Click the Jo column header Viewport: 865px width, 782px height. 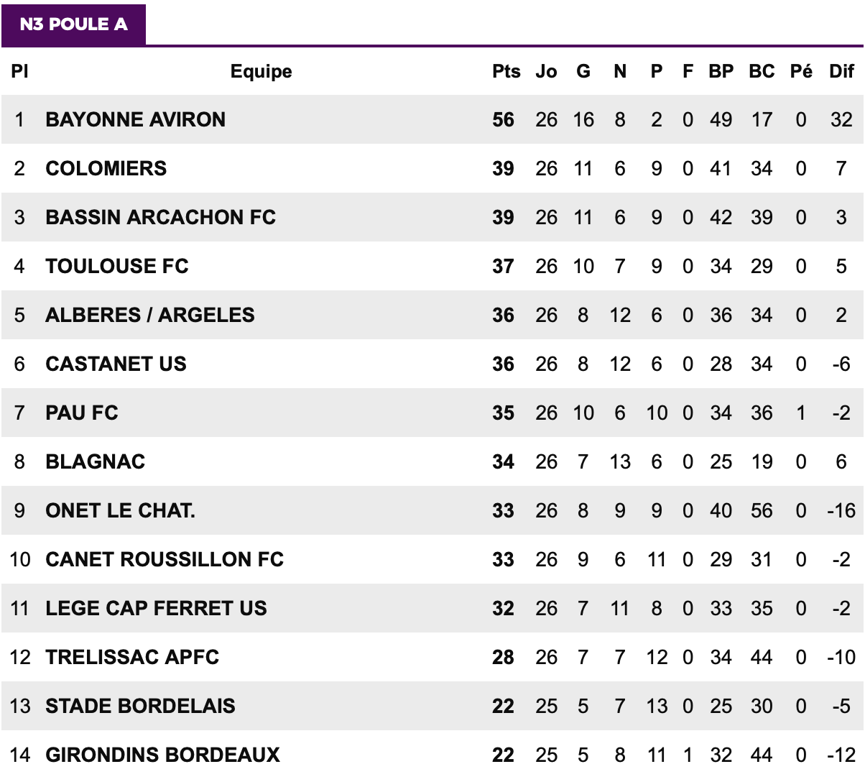[x=547, y=71]
